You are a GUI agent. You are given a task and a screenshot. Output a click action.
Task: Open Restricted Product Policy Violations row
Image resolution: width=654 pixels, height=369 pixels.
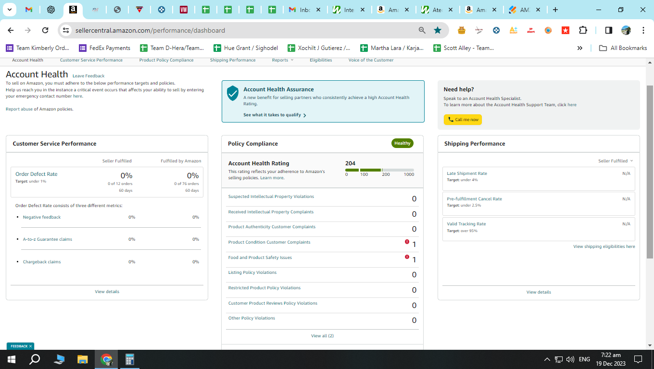[322, 290]
